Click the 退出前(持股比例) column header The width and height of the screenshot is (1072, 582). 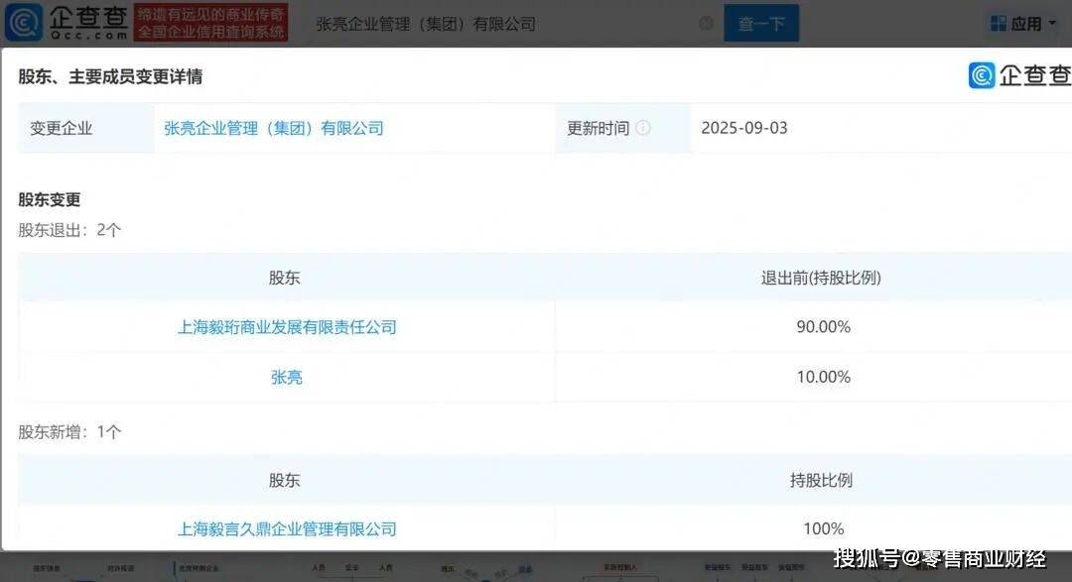pyautogui.click(x=821, y=278)
